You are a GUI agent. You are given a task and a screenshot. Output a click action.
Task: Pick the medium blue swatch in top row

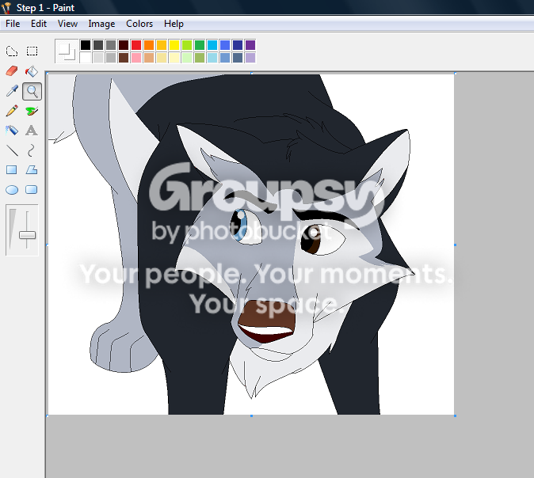click(x=225, y=45)
